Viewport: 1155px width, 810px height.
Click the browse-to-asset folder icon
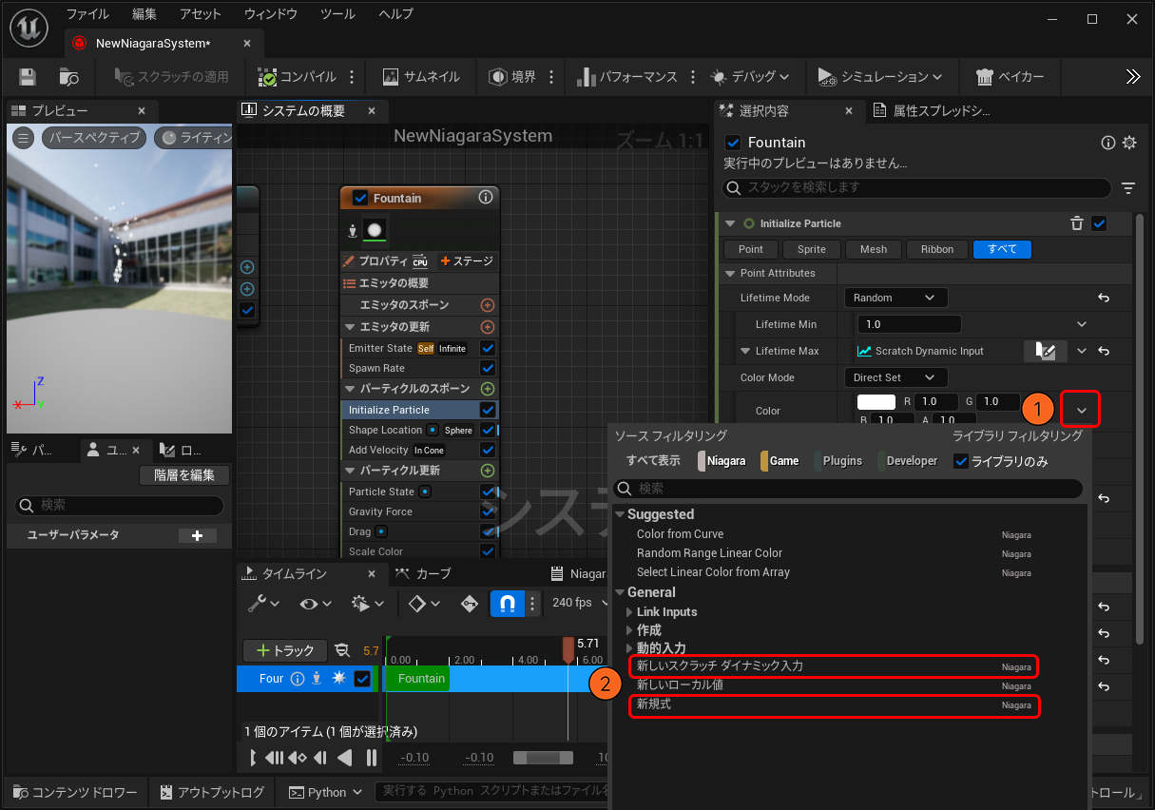[68, 77]
